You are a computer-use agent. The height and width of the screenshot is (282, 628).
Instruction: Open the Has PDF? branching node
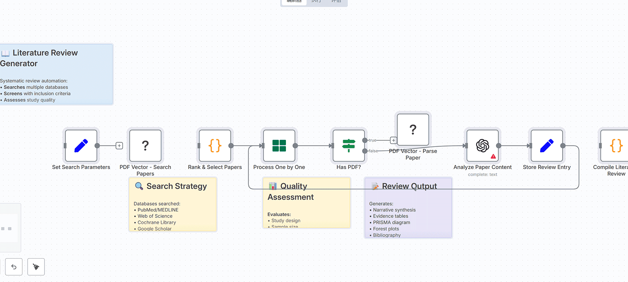pos(348,145)
